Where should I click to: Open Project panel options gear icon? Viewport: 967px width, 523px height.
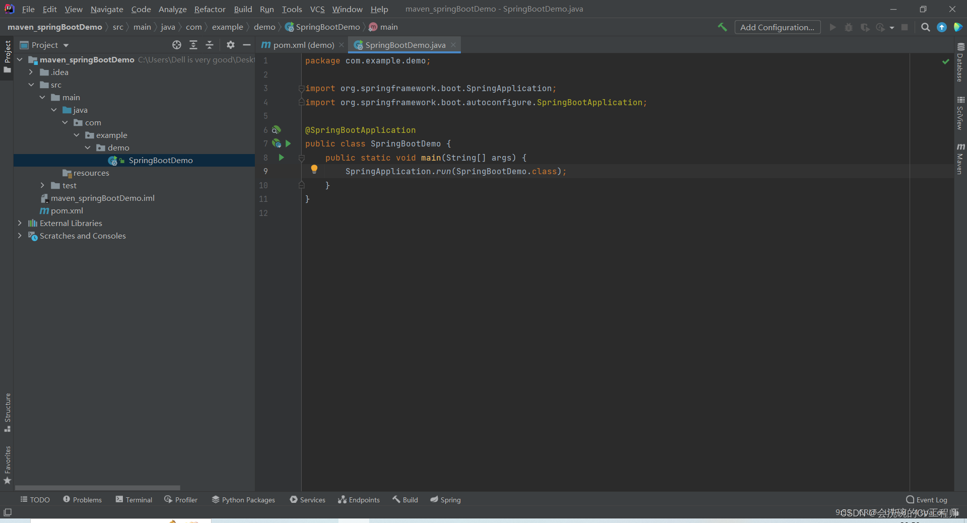pos(231,45)
